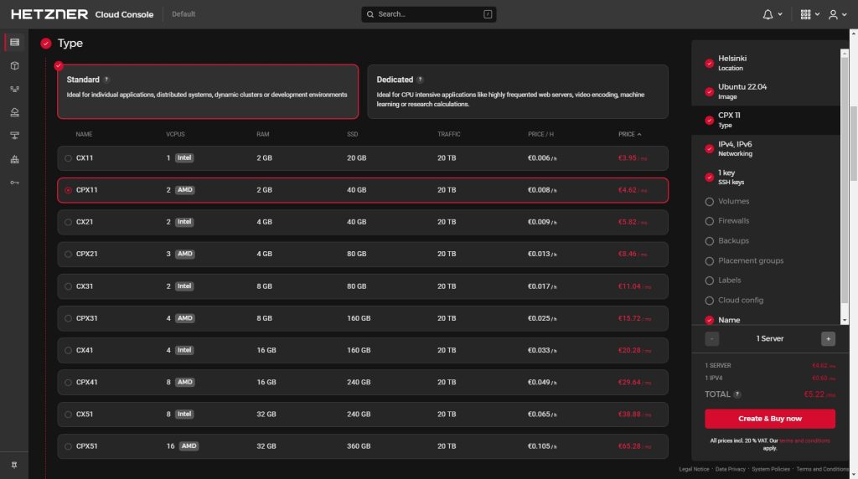This screenshot has height=479, width=858.
Task: Click the search input field
Action: click(428, 14)
